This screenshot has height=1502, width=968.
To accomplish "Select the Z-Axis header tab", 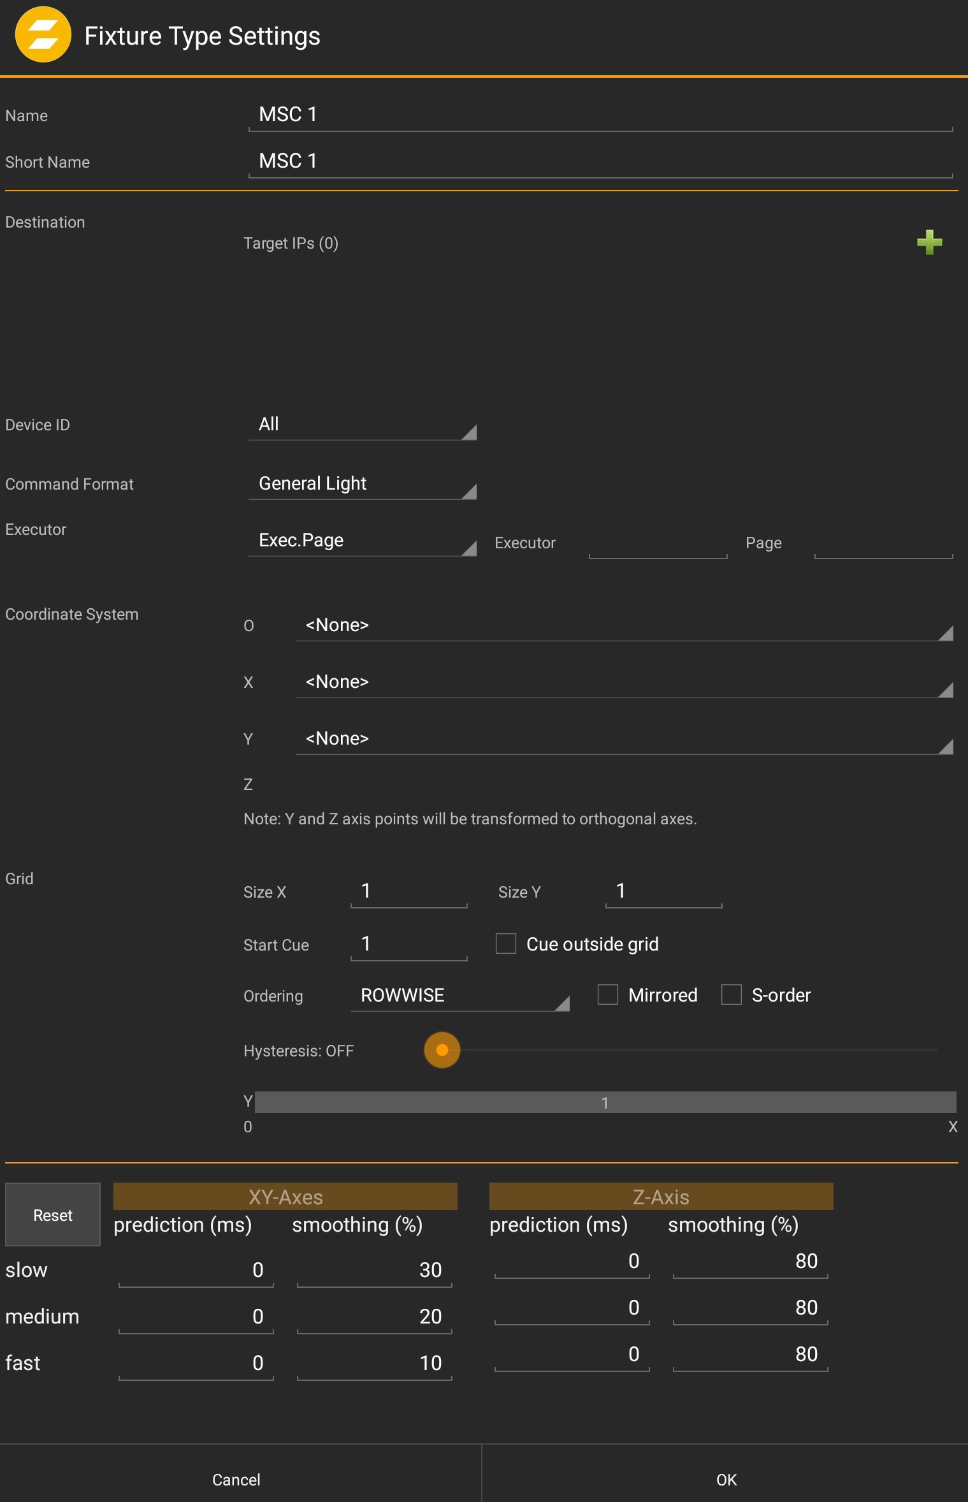I will pyautogui.click(x=661, y=1197).
